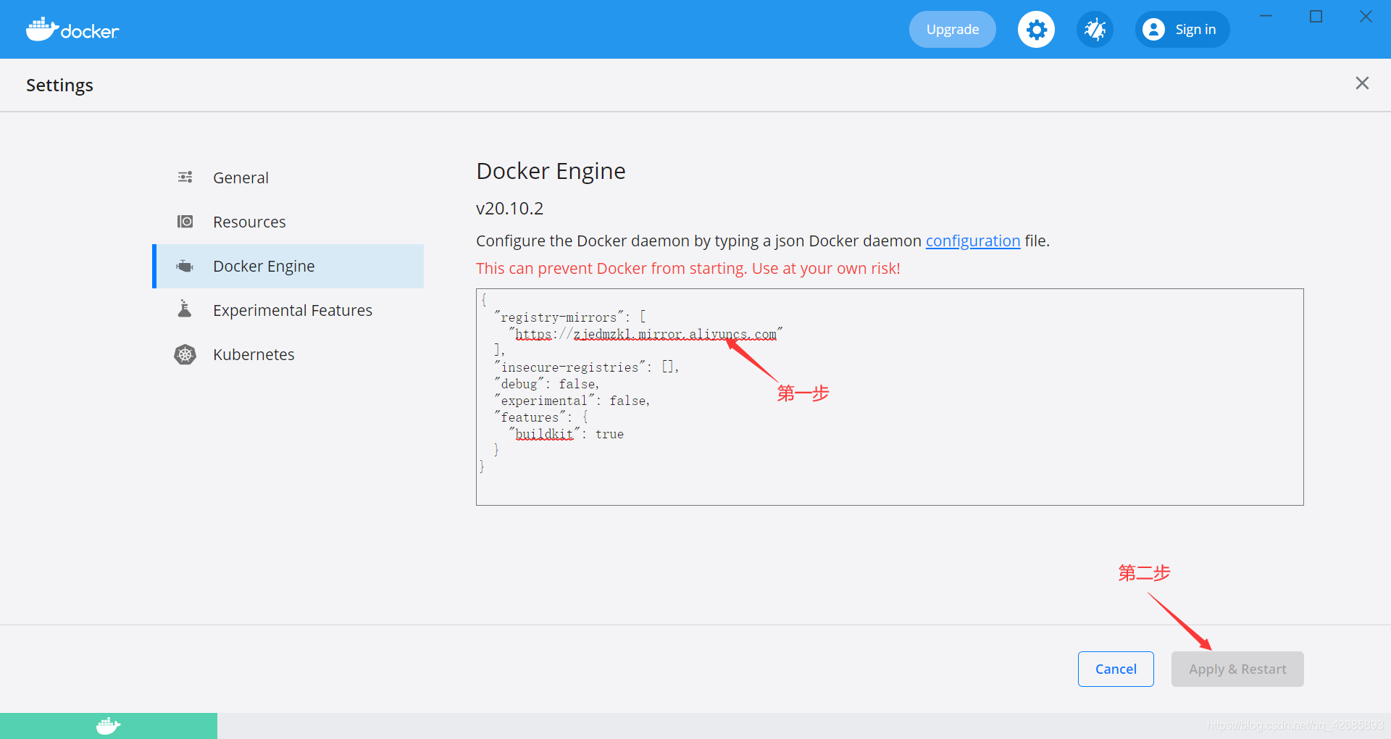Click the v20.10.2 version text
Screen dimensions: 1391x739
(509, 209)
